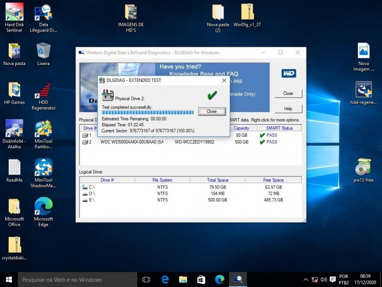Select the physical drive 1 icon row

85,135
